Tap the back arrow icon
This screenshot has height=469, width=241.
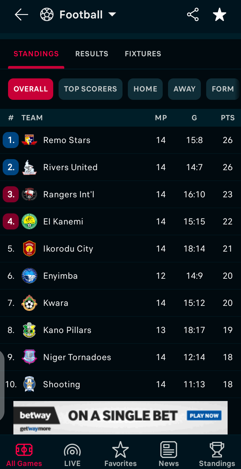21,15
